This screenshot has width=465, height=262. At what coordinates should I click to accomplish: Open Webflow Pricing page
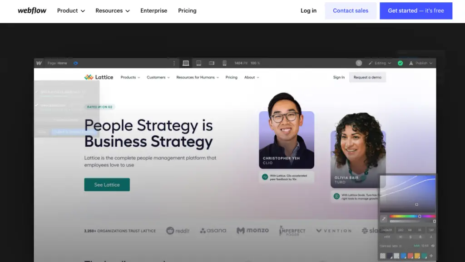(x=187, y=10)
